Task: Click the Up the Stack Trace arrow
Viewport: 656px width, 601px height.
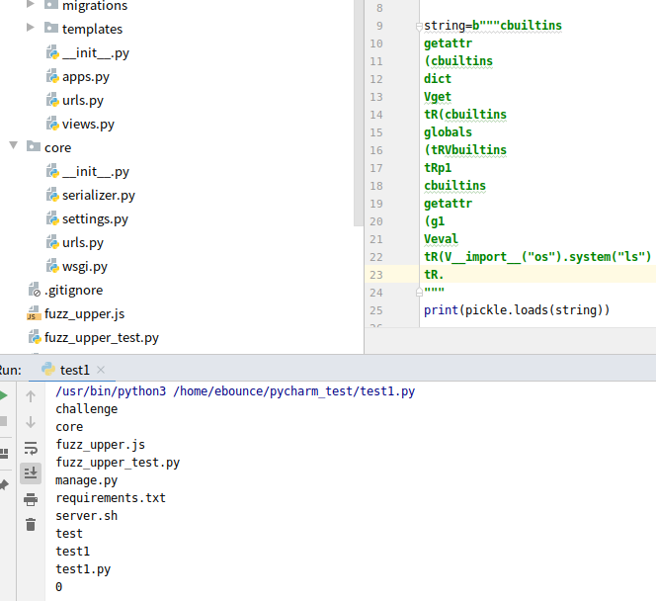Action: click(x=31, y=396)
